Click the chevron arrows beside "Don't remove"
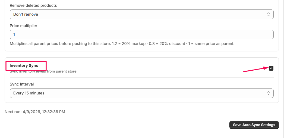The image size is (284, 138). coord(268,14)
